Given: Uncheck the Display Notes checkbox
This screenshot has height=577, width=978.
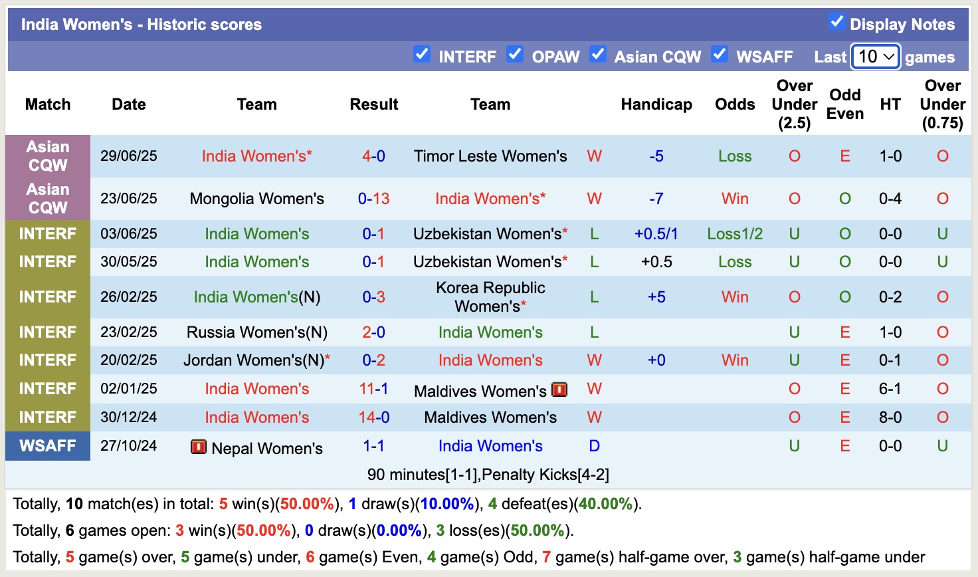Looking at the screenshot, I should point(836,22).
